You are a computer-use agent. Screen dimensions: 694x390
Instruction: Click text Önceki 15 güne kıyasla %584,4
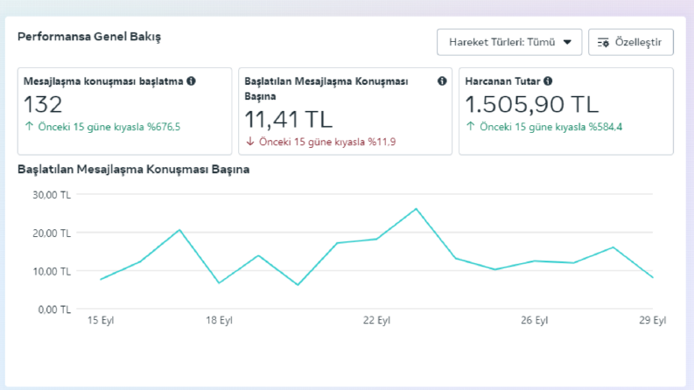[x=551, y=127]
